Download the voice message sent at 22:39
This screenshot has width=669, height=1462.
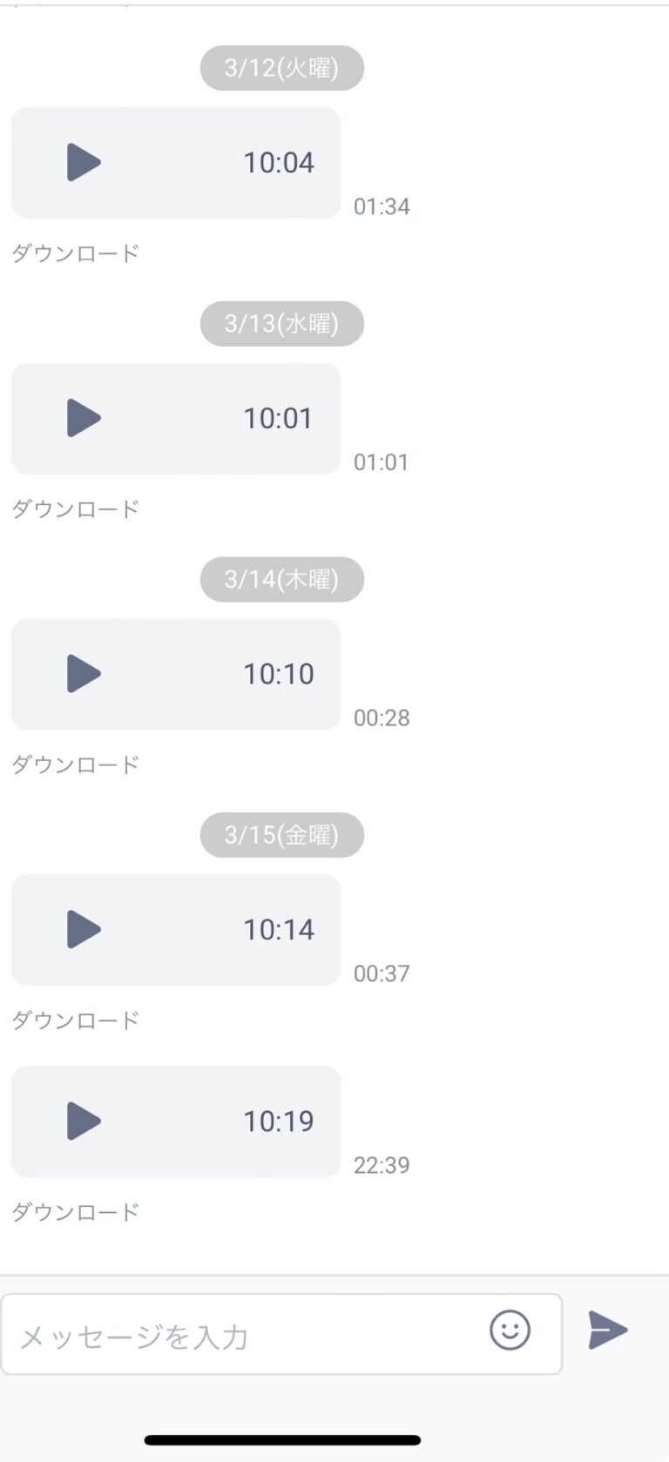click(76, 1211)
